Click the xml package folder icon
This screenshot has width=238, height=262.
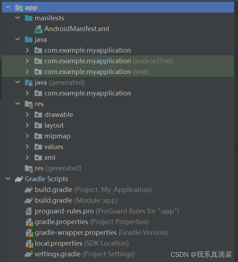click(x=38, y=158)
